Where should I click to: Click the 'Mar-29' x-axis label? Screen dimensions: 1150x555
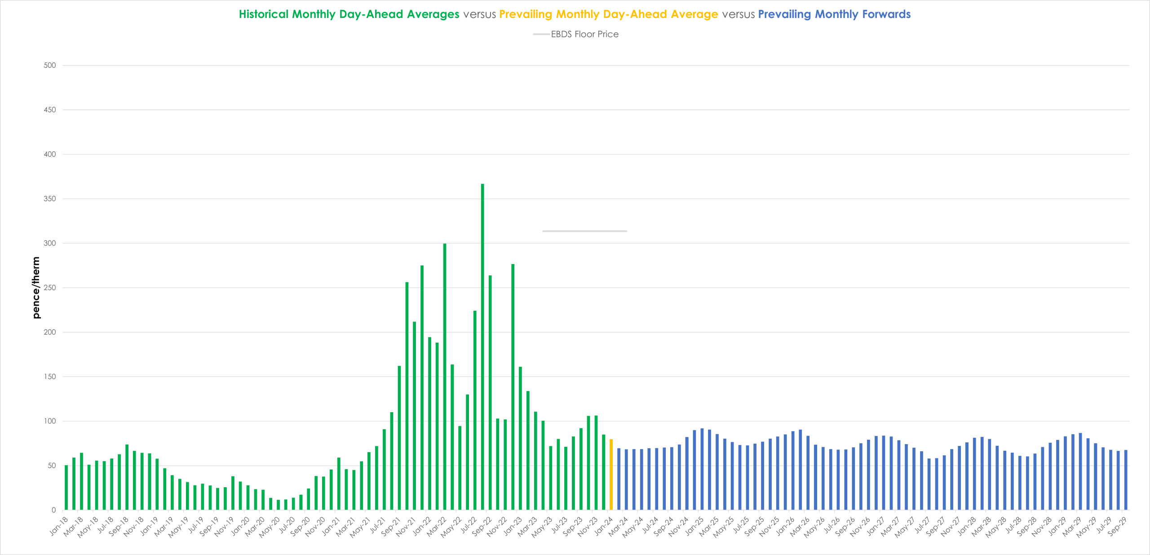[x=1072, y=526]
